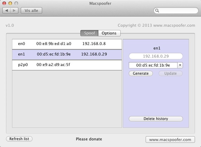
Task: Click MAC address 00:e8:9b:ed:d1:a0
Action: click(x=54, y=44)
